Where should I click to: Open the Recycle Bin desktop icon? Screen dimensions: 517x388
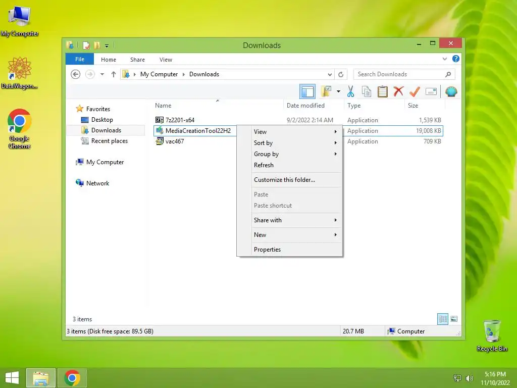(492, 336)
